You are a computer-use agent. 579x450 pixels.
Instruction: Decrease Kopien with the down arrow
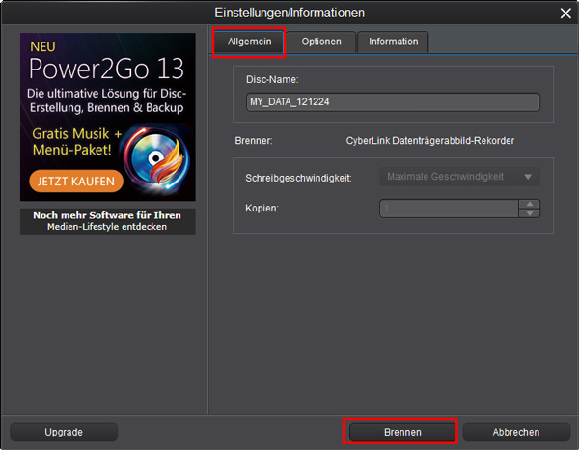(x=530, y=213)
